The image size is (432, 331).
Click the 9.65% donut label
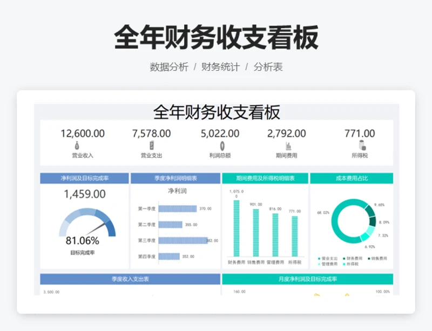[379, 205]
